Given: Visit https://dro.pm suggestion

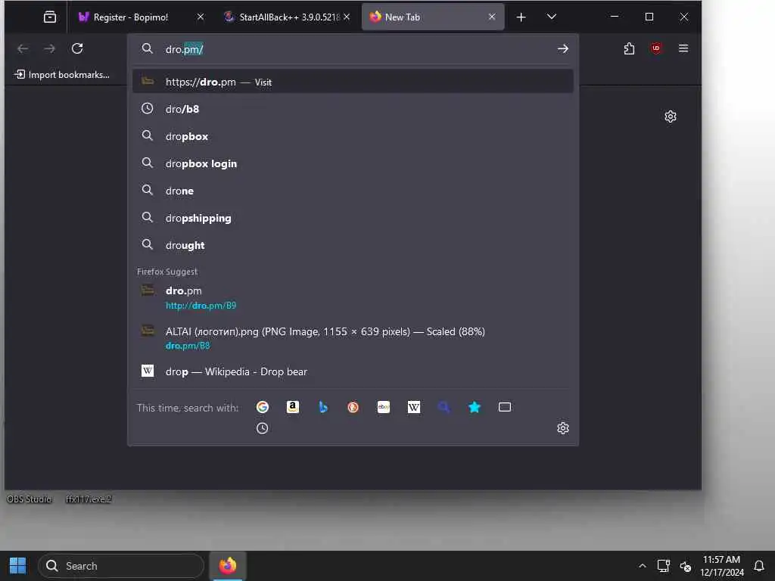Looking at the screenshot, I should click(x=353, y=82).
